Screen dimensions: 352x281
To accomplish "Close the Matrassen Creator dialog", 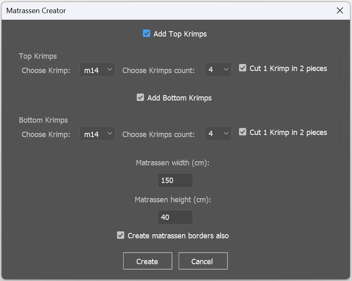I will coord(340,11).
